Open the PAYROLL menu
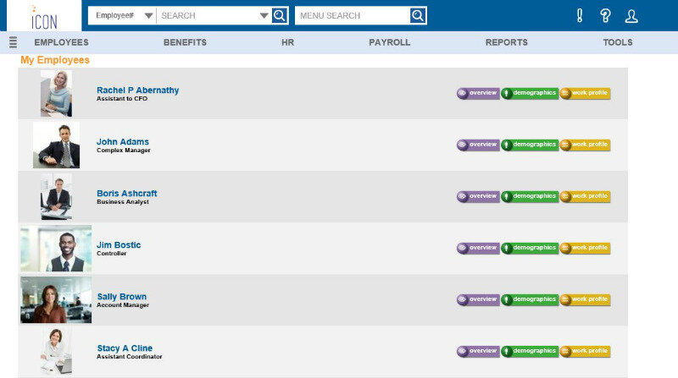 tap(389, 42)
